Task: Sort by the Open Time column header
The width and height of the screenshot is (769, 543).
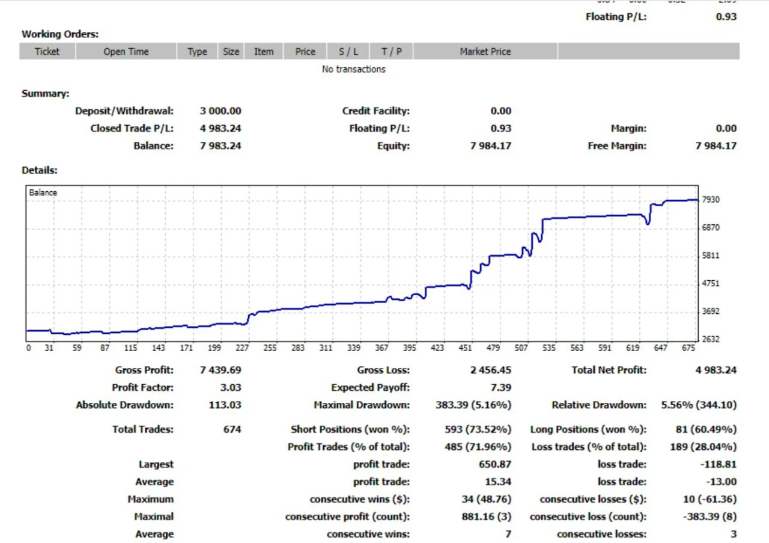Action: [x=126, y=52]
